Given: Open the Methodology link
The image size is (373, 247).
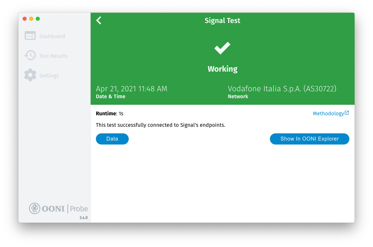Looking at the screenshot, I should 328,114.
